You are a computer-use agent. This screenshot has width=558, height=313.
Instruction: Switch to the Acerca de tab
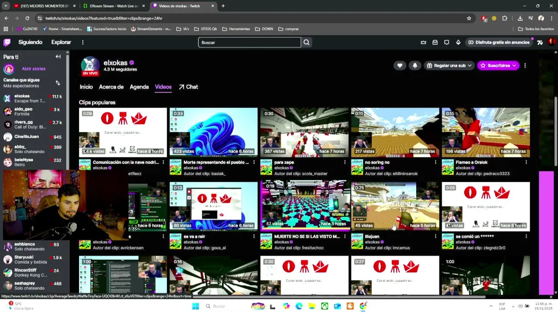tap(111, 87)
